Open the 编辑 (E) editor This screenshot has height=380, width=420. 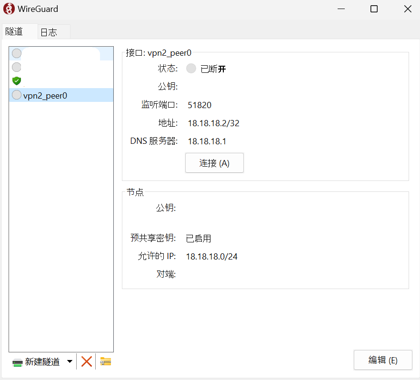[383, 360]
